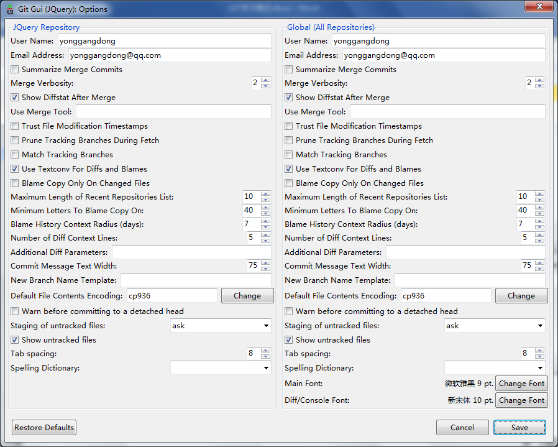The width and height of the screenshot is (558, 447).
Task: Enable Prune Tracking Branches During Fetch in JQuery
Action: tap(14, 141)
